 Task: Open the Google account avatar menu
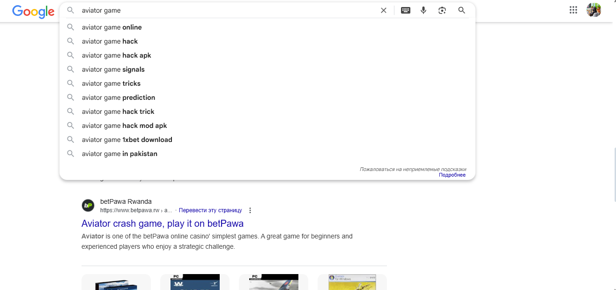[594, 10]
